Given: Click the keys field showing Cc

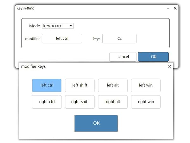Looking at the screenshot, I should (x=119, y=38).
